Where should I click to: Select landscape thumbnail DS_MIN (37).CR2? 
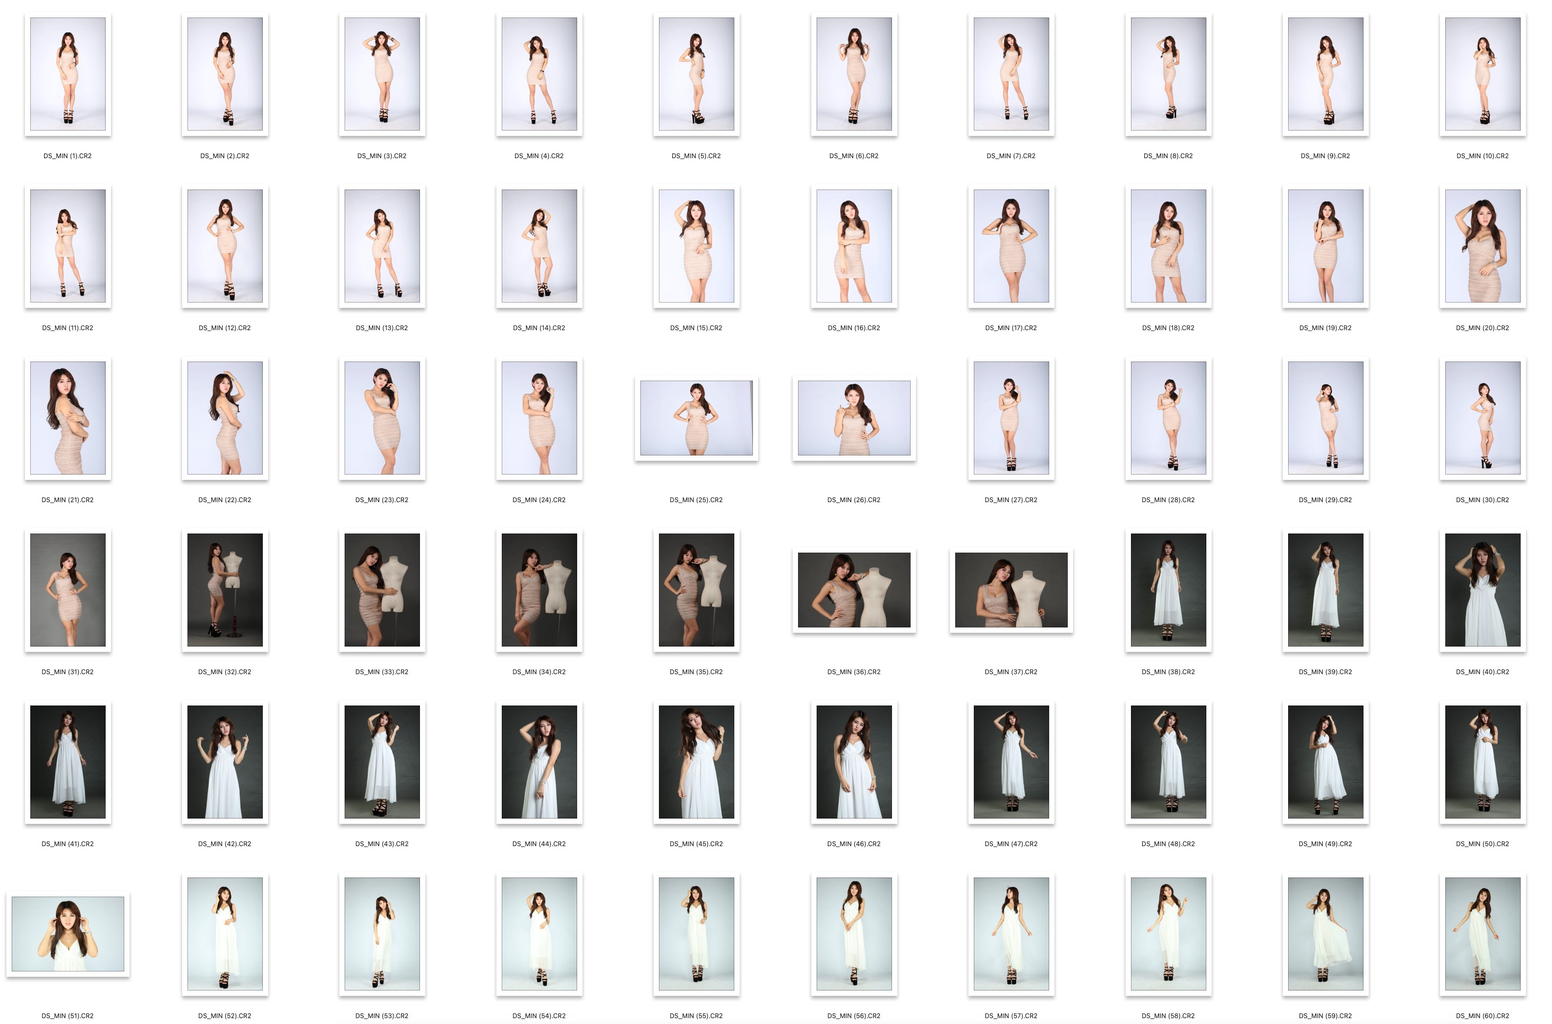1010,590
